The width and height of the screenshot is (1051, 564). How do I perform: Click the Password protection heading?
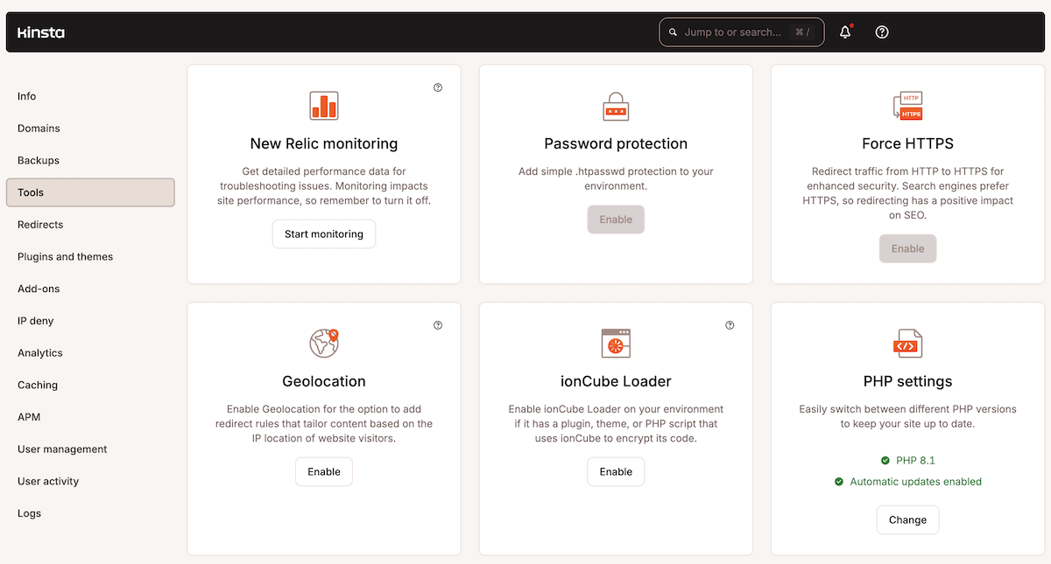[616, 143]
